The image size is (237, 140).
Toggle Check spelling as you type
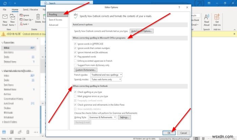click(x=75, y=92)
